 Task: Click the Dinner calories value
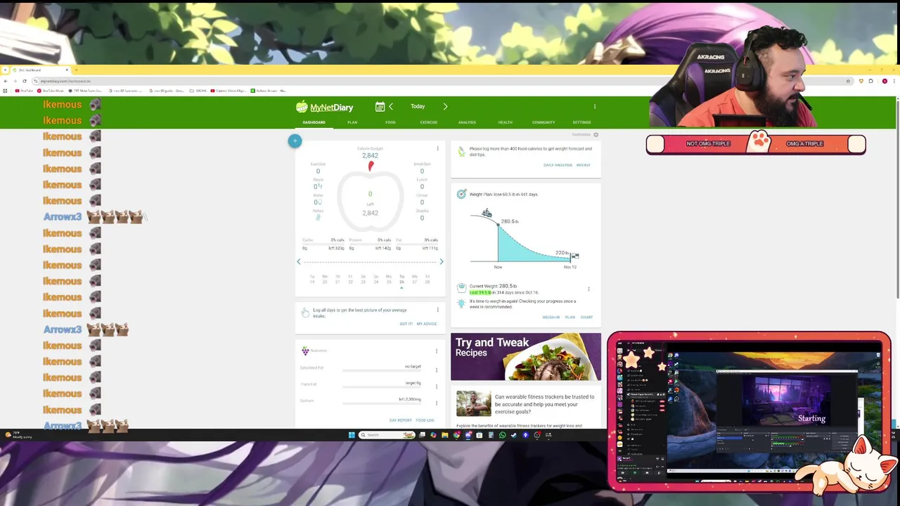(x=422, y=202)
